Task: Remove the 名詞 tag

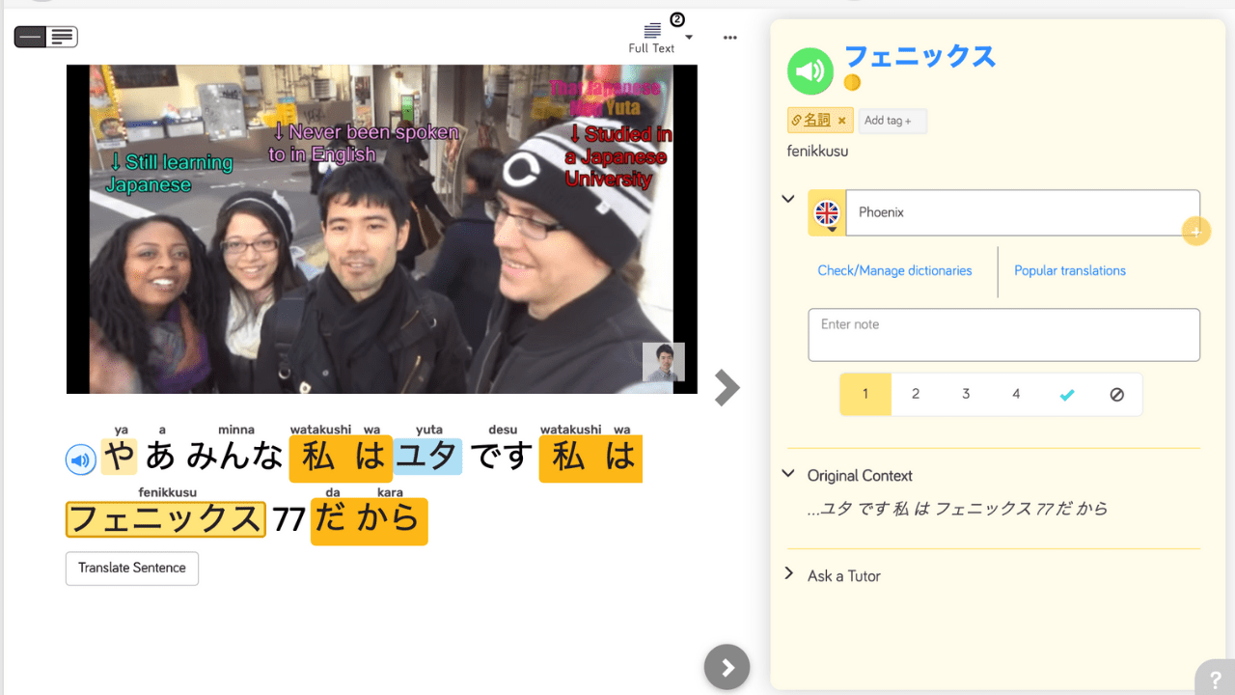Action: (x=841, y=121)
